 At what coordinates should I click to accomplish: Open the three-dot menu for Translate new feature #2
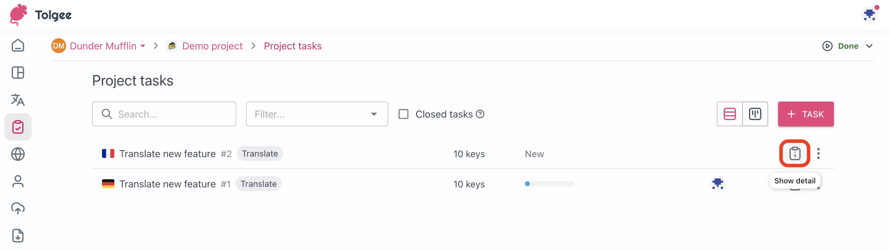[819, 154]
